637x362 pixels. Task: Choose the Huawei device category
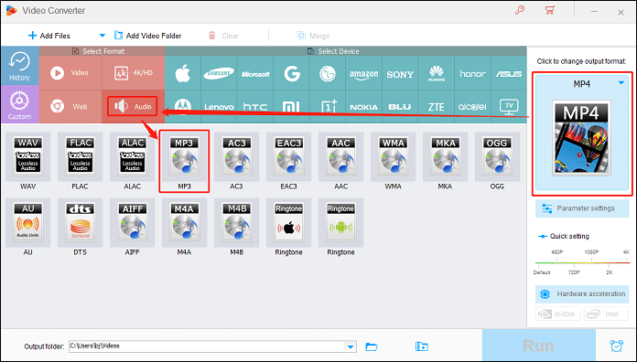point(437,73)
